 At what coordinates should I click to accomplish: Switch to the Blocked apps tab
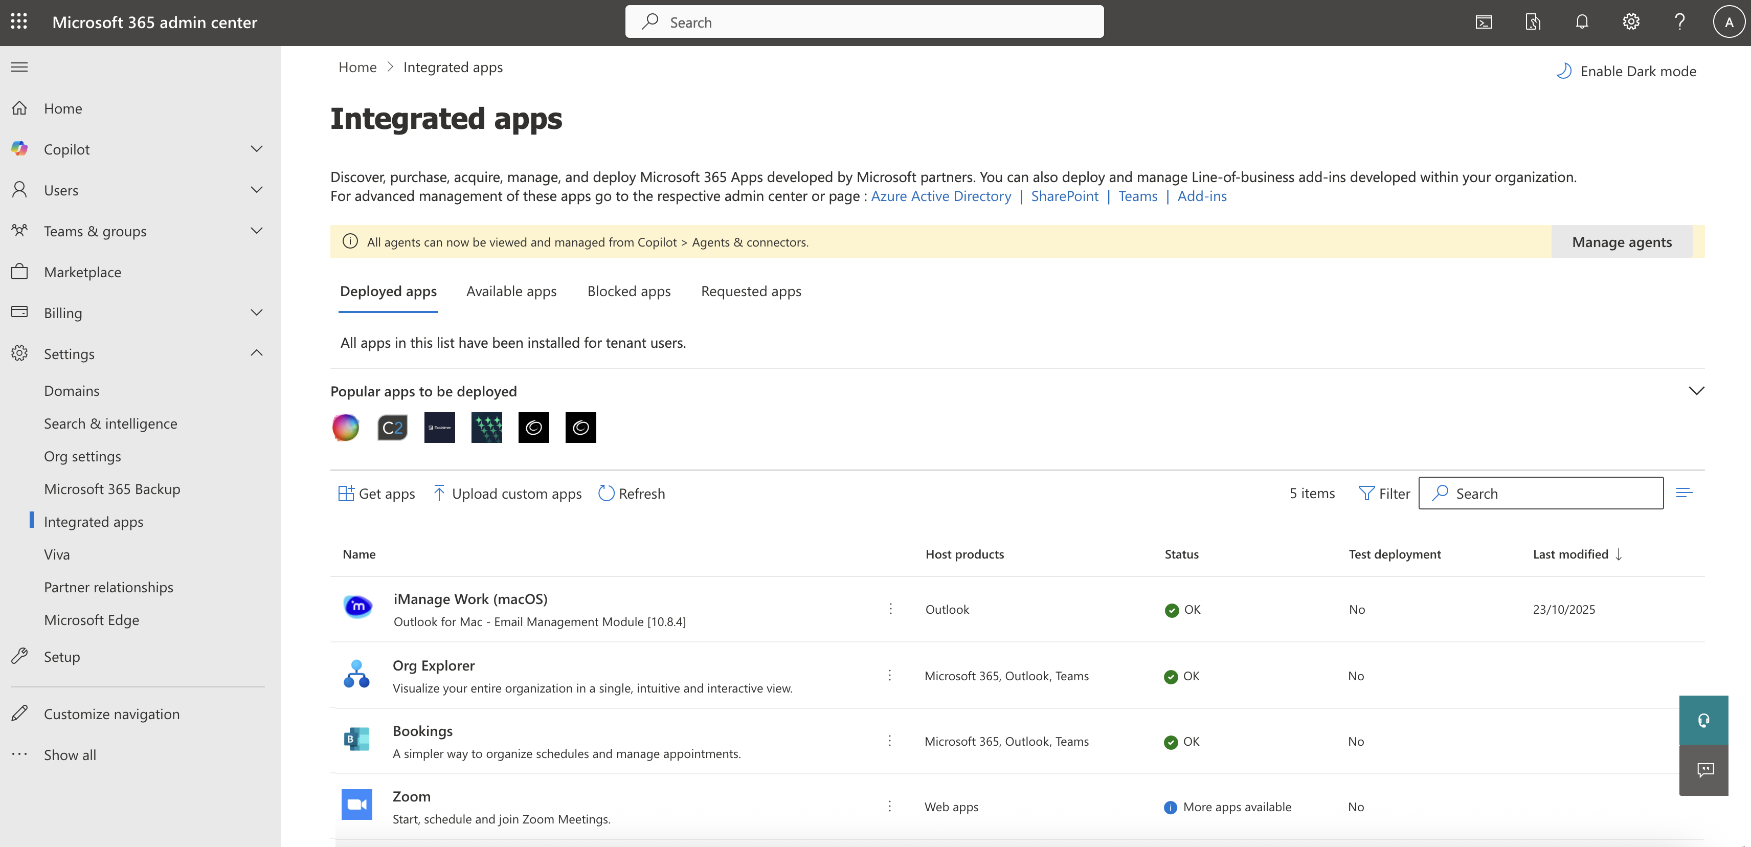pyautogui.click(x=629, y=291)
